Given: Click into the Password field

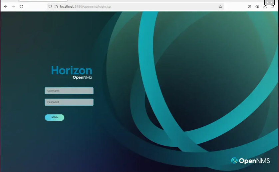Looking at the screenshot, I should 69,102.
